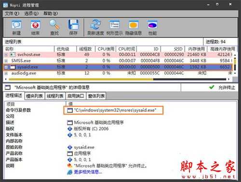Image resolution: width=241 pixels, height=182 pixels.
Task: Click the 刷新速度 refresh speed icon
Action: click(95, 25)
